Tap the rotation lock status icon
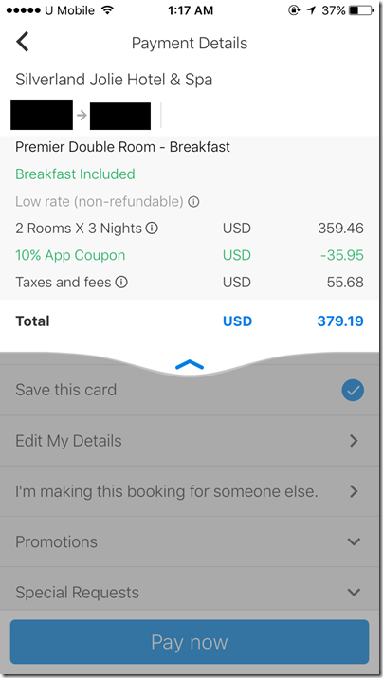Screen dimensions: 383x678 (294, 10)
